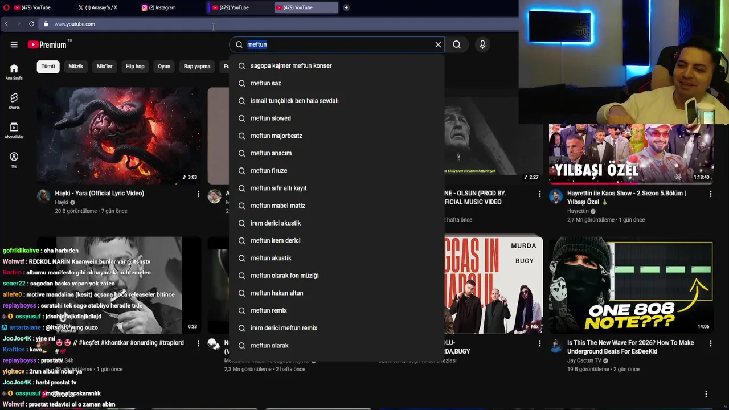The width and height of the screenshot is (729, 410).
Task: Select the Müzik filter chip
Action: [76, 67]
